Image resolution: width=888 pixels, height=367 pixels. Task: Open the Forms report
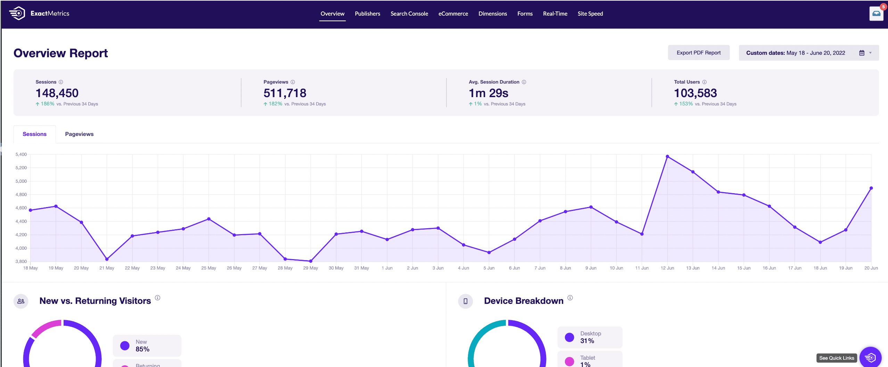pyautogui.click(x=525, y=14)
